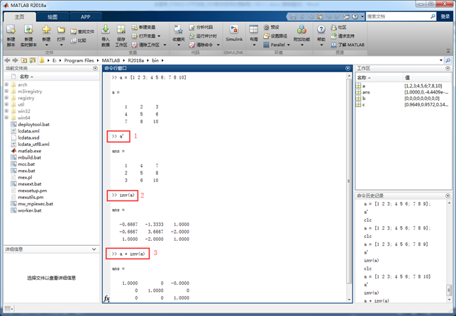Click Command Window vertical scrollbar

click(x=350, y=180)
